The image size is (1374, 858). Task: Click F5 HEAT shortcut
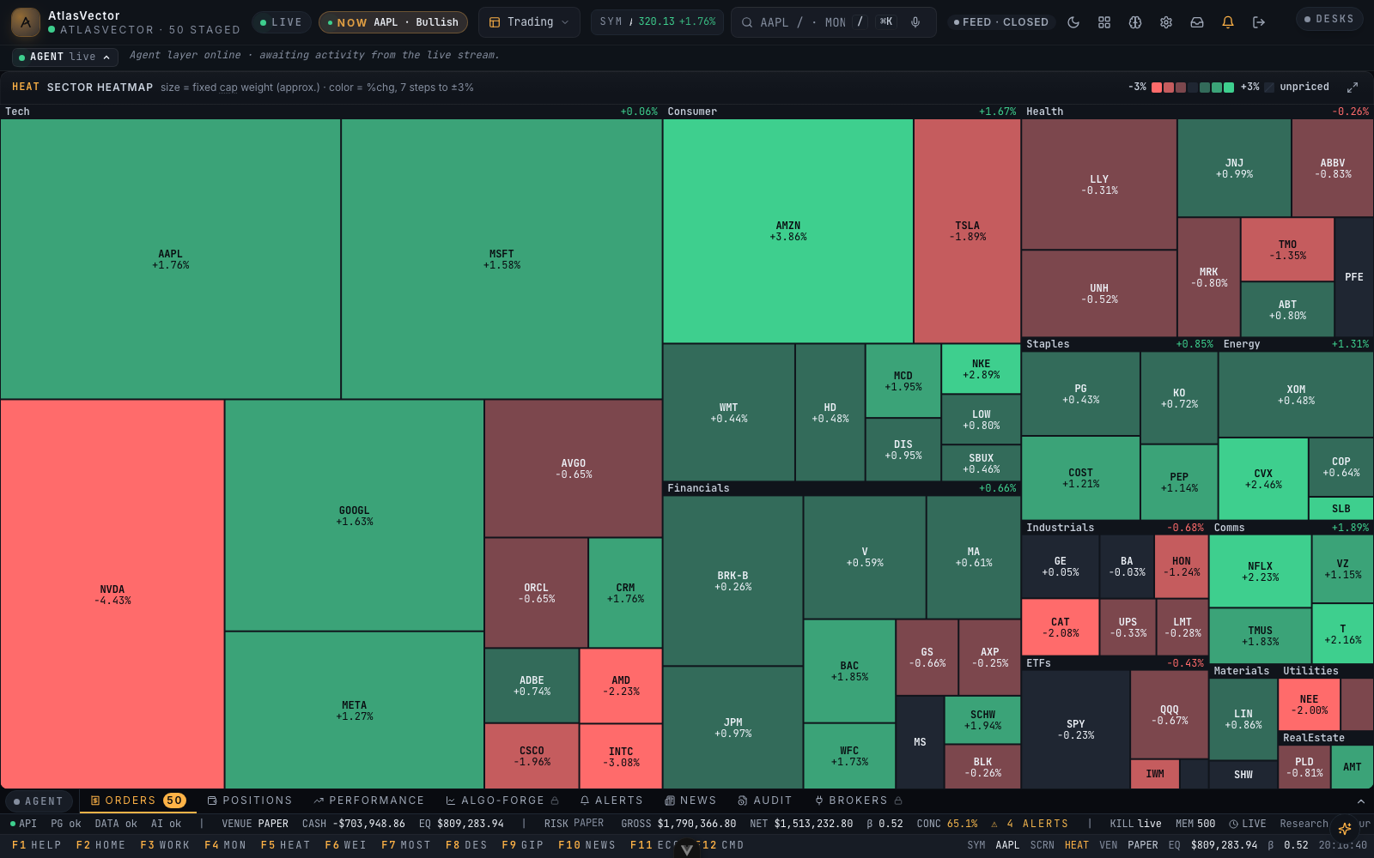tap(286, 845)
